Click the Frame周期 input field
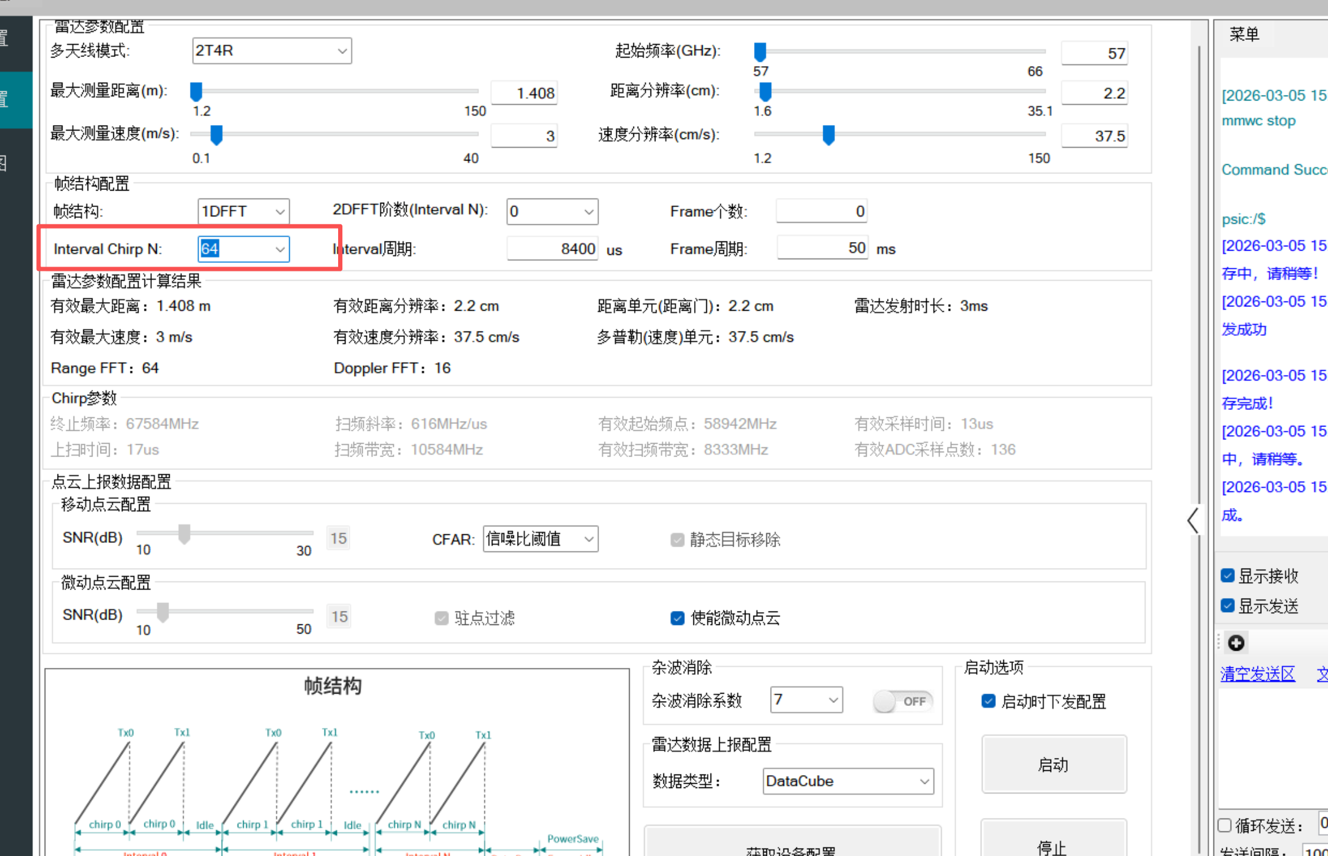 coord(822,248)
